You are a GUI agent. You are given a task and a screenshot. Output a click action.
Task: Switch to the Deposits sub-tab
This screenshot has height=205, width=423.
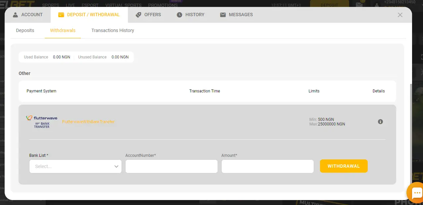tap(25, 30)
